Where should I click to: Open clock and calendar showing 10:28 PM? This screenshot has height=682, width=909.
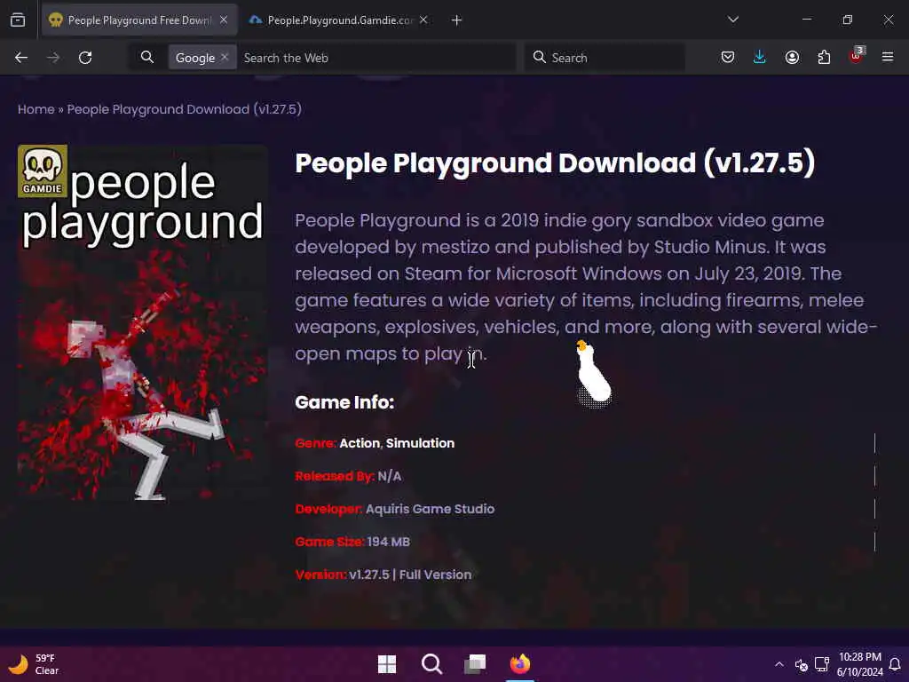(x=859, y=664)
